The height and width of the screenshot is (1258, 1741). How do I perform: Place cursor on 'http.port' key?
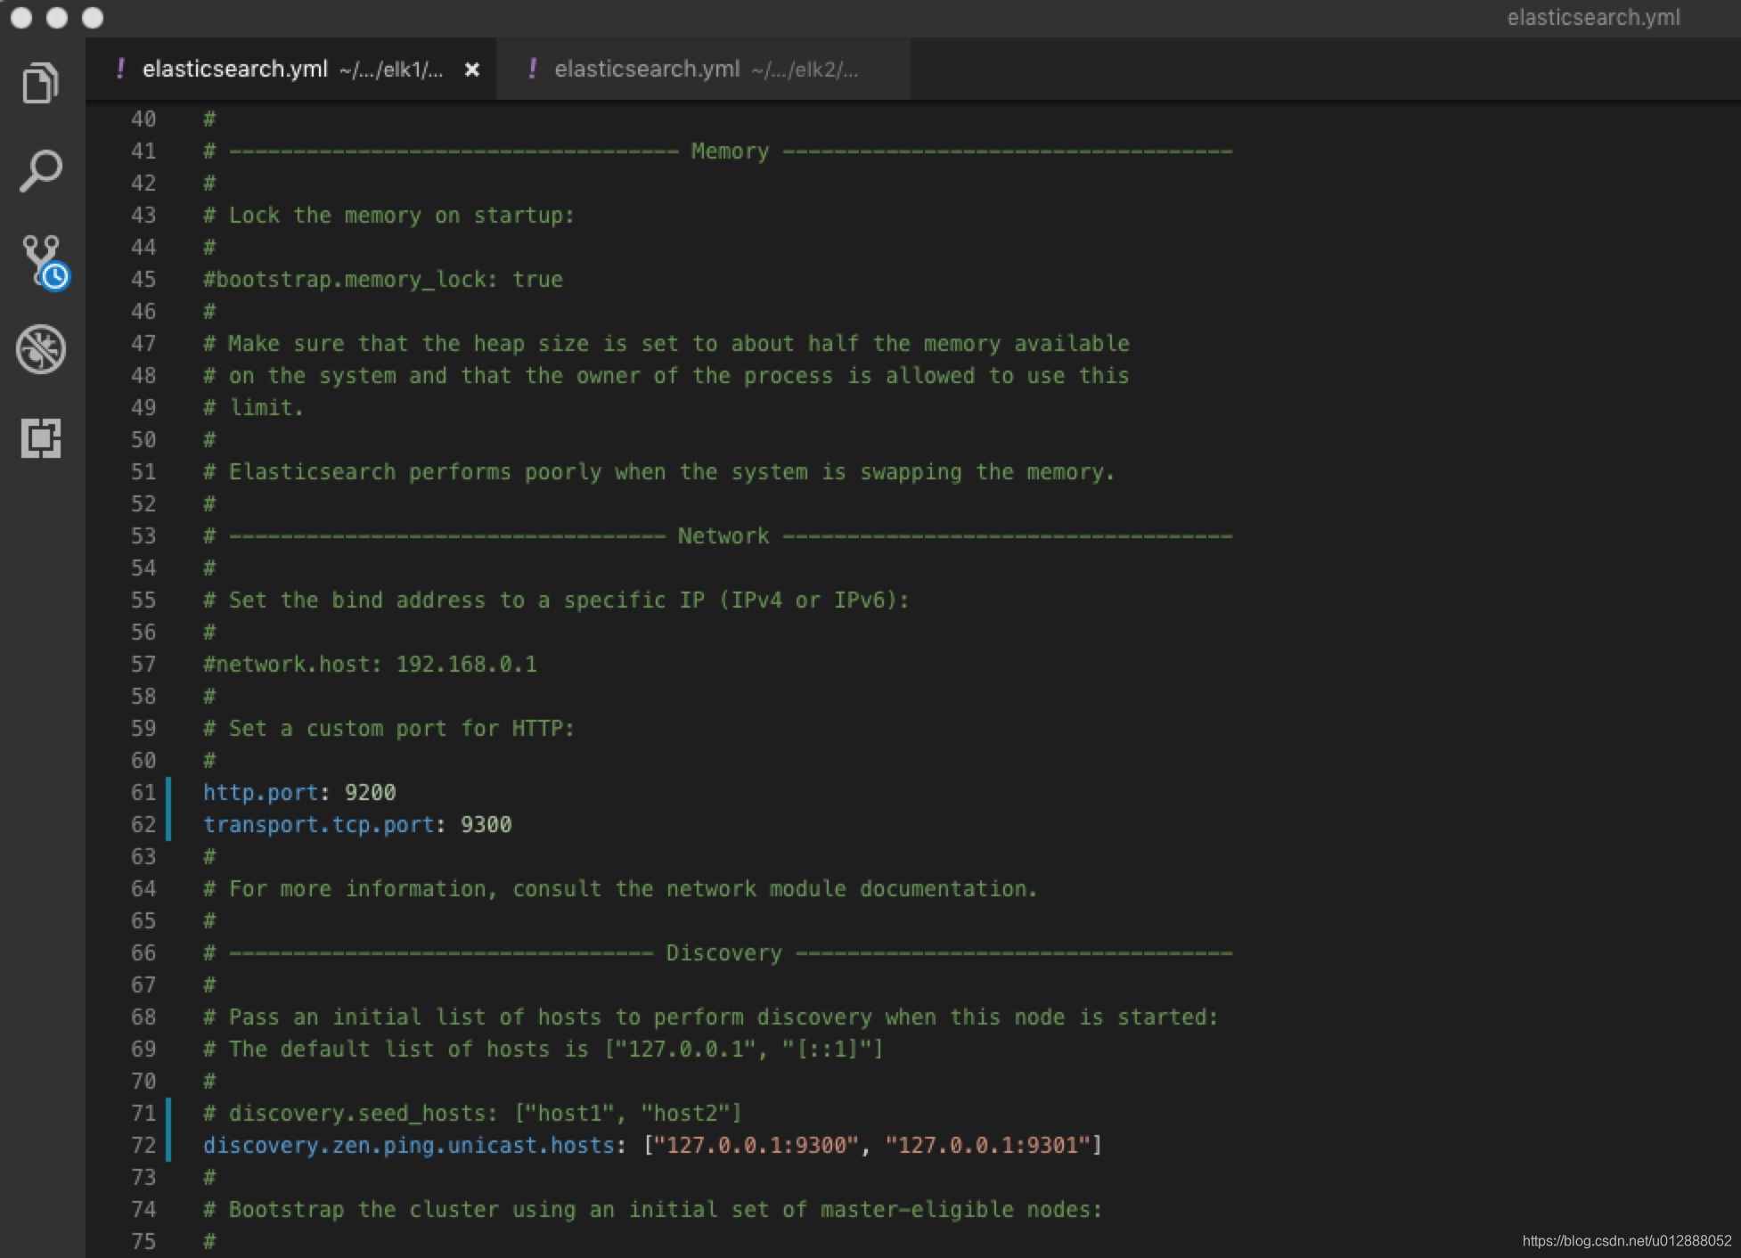coord(260,792)
